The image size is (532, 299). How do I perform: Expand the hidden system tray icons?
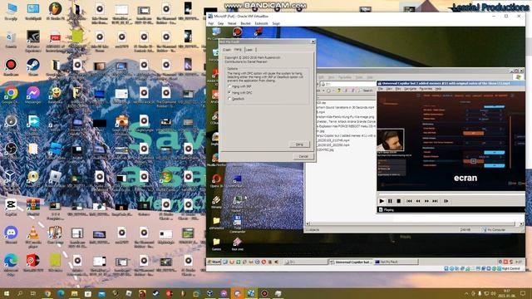[x=466, y=293]
